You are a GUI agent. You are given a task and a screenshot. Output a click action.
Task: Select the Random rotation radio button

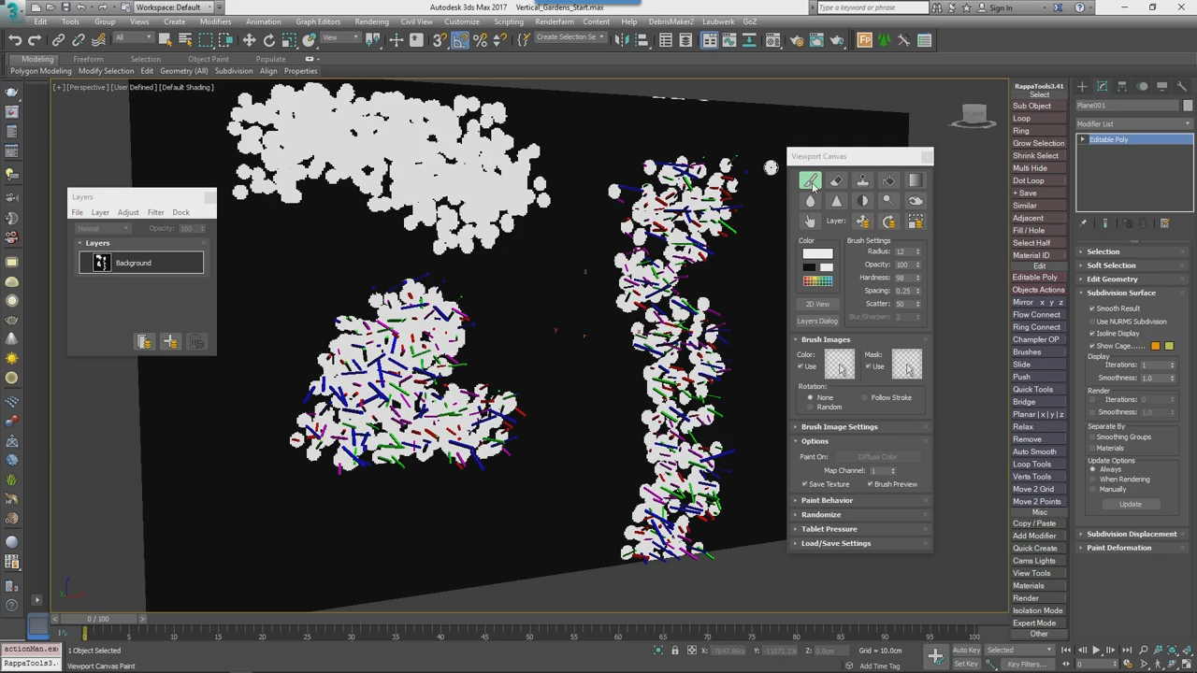point(810,407)
